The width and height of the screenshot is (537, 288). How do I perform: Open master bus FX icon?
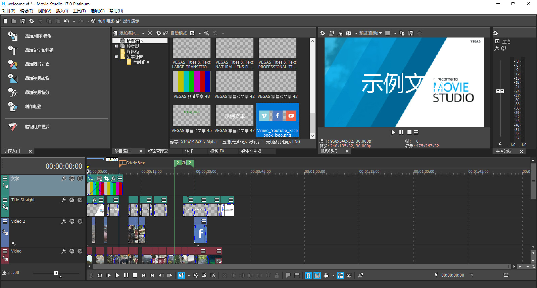click(x=497, y=48)
